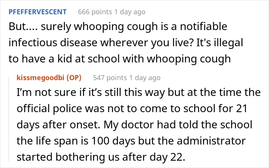The width and height of the screenshot is (269, 168).
Task: Click the word 'administrator' in the reply
Action: (x=211, y=141)
